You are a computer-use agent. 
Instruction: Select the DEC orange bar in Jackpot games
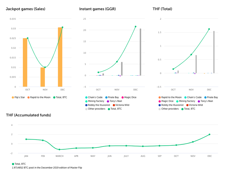(60, 57)
